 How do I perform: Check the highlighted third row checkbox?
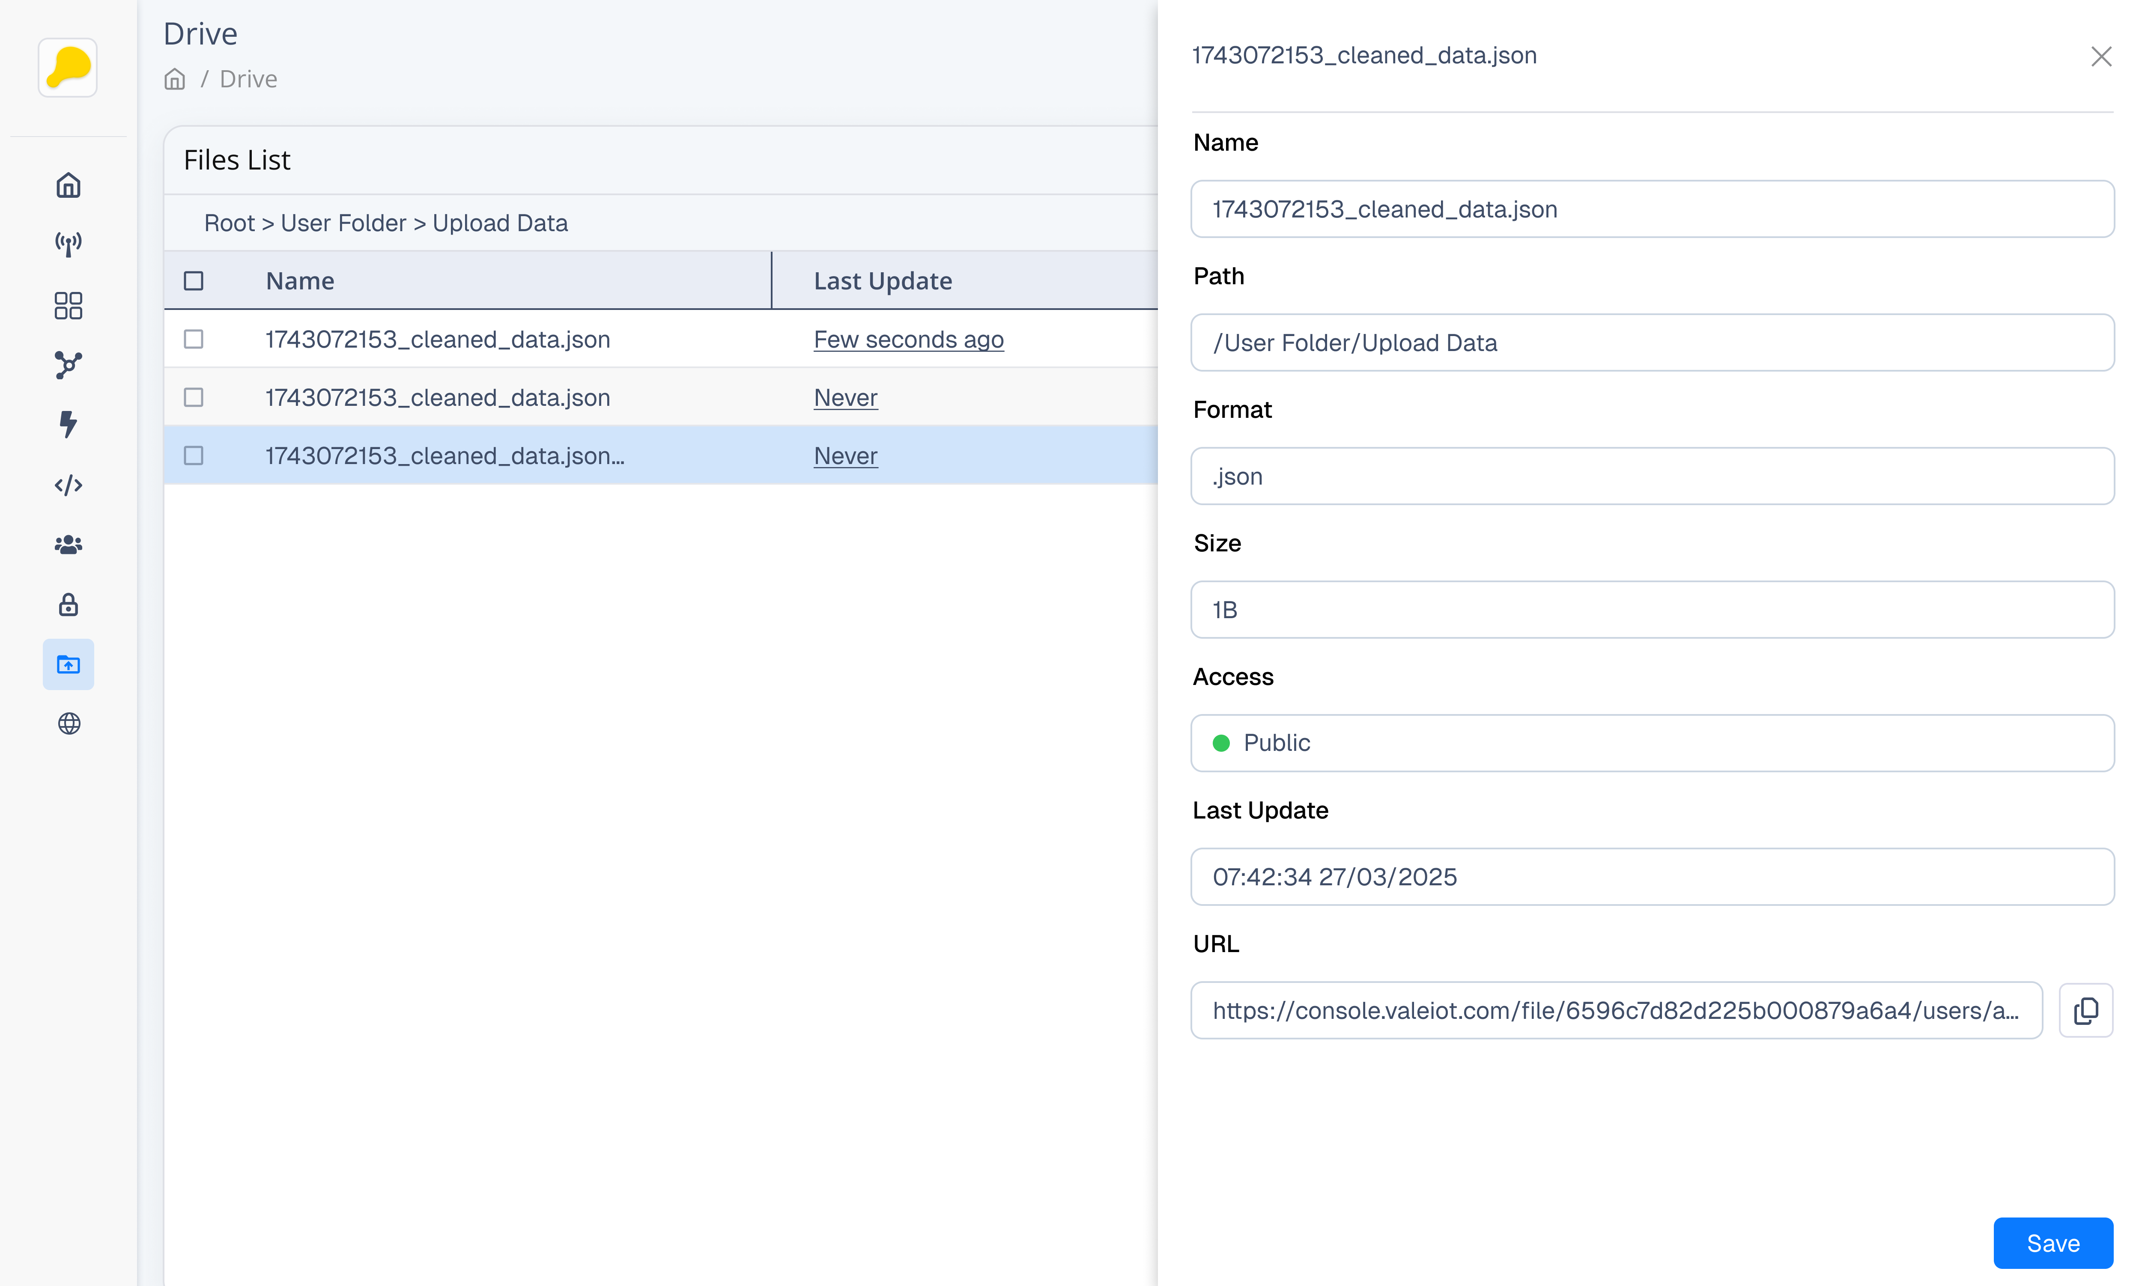193,456
